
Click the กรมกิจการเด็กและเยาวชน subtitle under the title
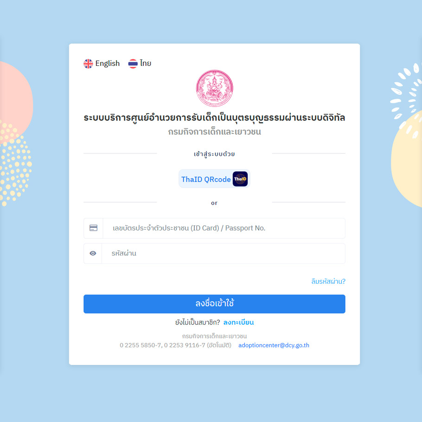(215, 132)
